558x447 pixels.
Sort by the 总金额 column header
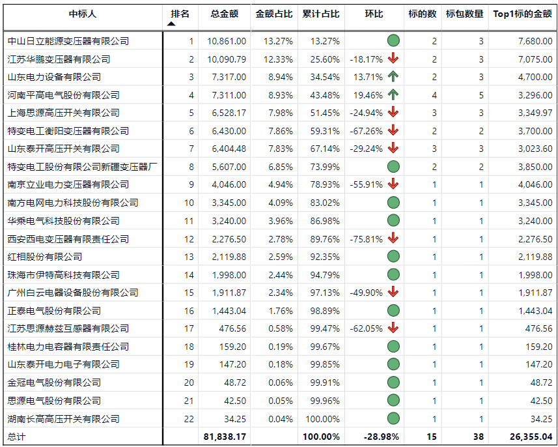pos(224,14)
